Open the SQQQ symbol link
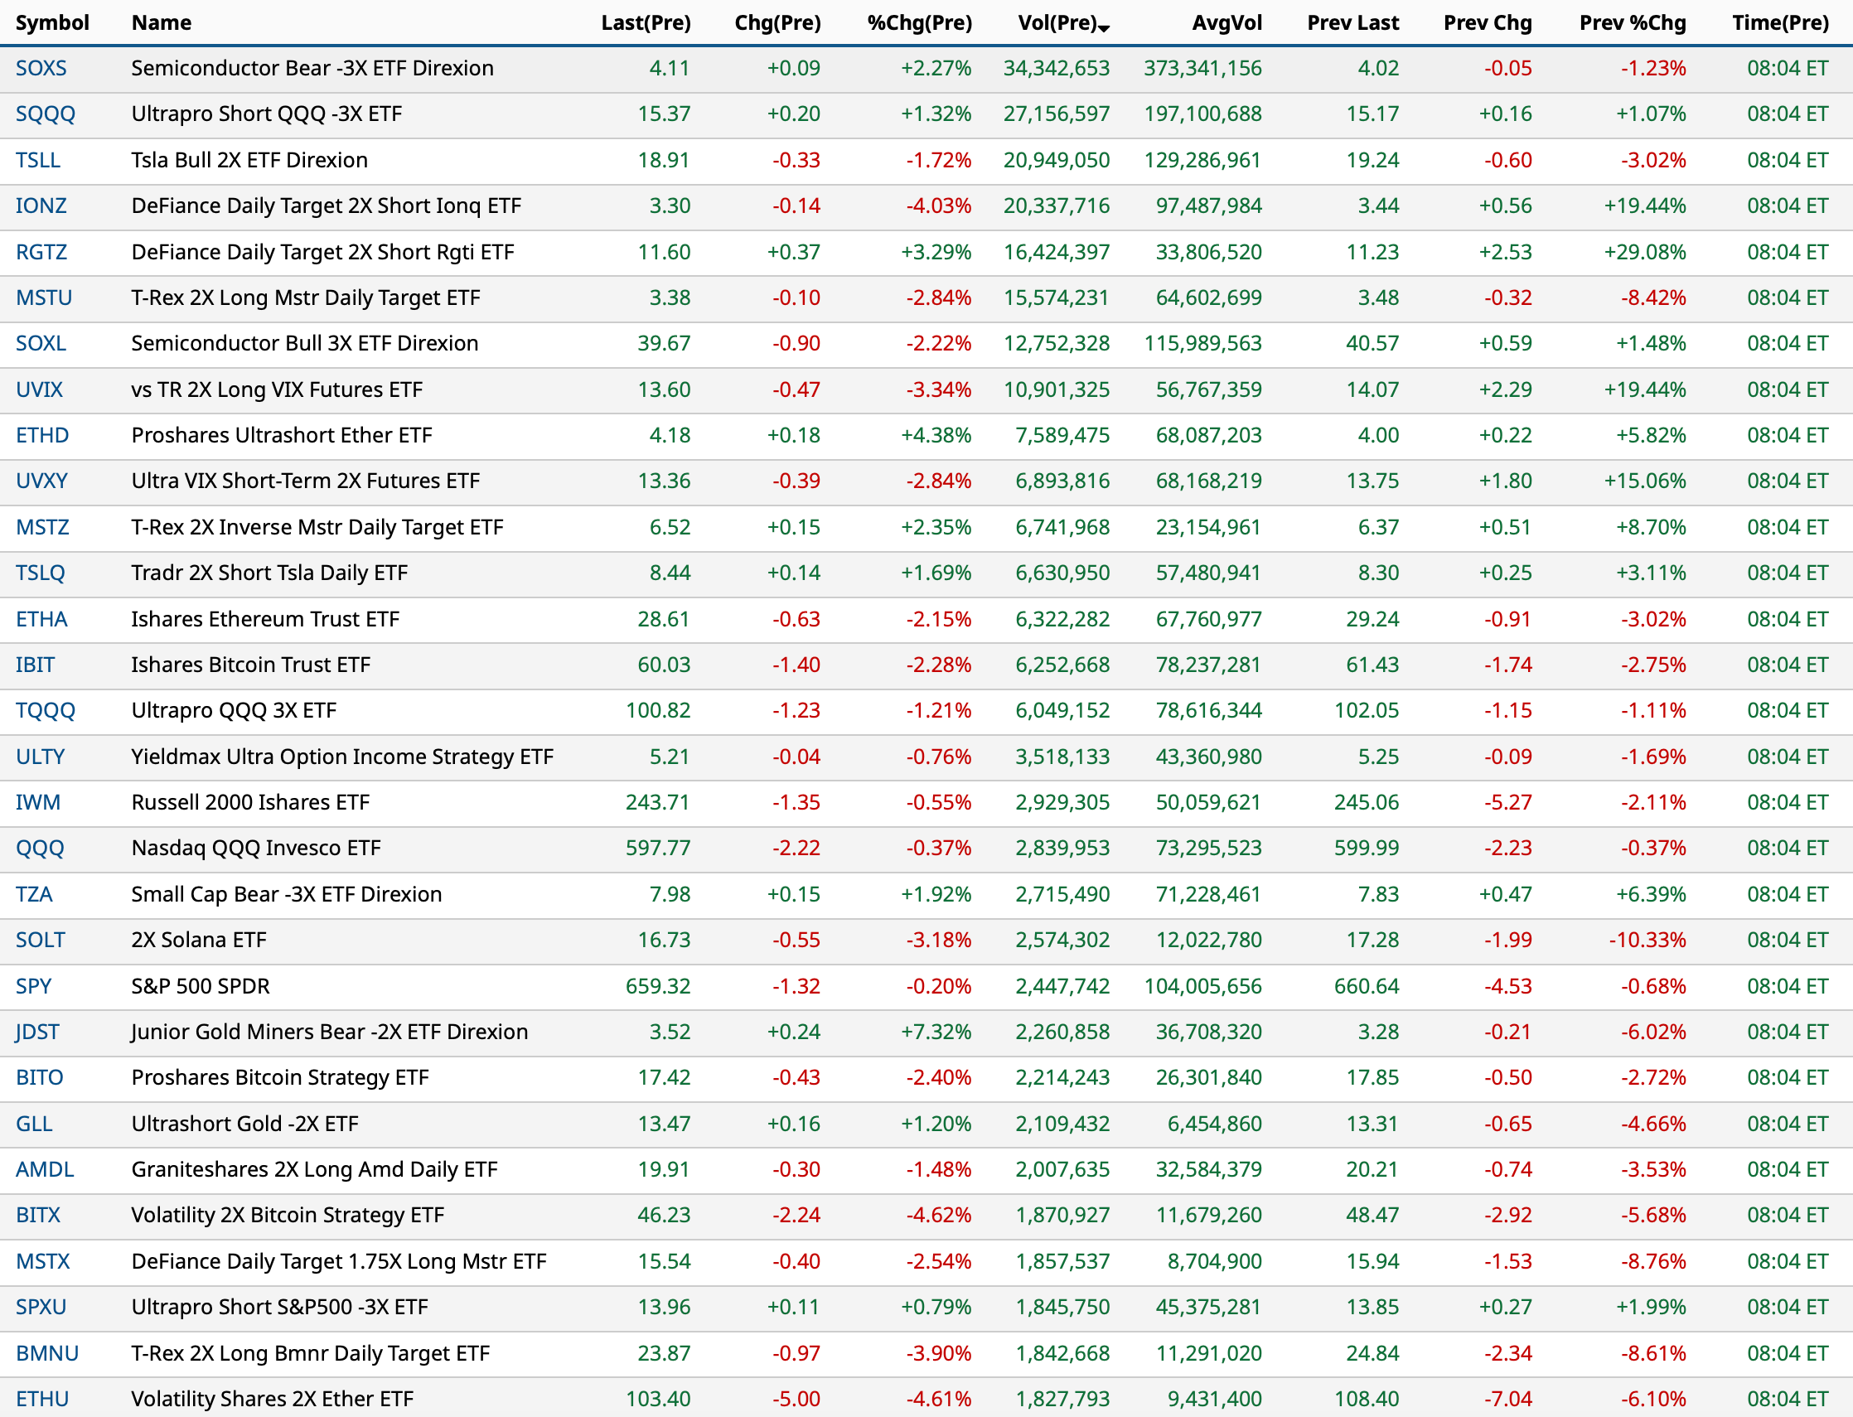The image size is (1853, 1417). coord(46,114)
